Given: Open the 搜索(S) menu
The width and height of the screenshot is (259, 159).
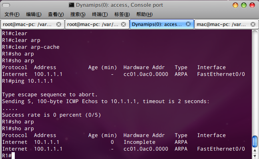Looking at the screenshot, I should (78, 14).
